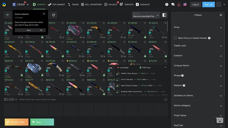Click Next in the Game selector tooltip

pyautogui.click(x=30, y=30)
